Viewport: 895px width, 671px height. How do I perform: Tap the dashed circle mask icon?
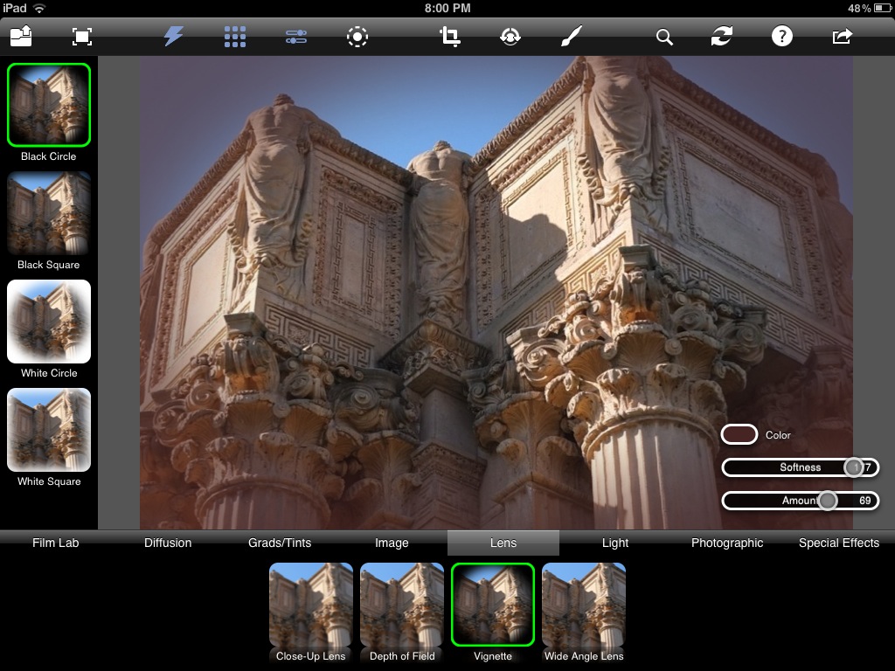pos(357,36)
